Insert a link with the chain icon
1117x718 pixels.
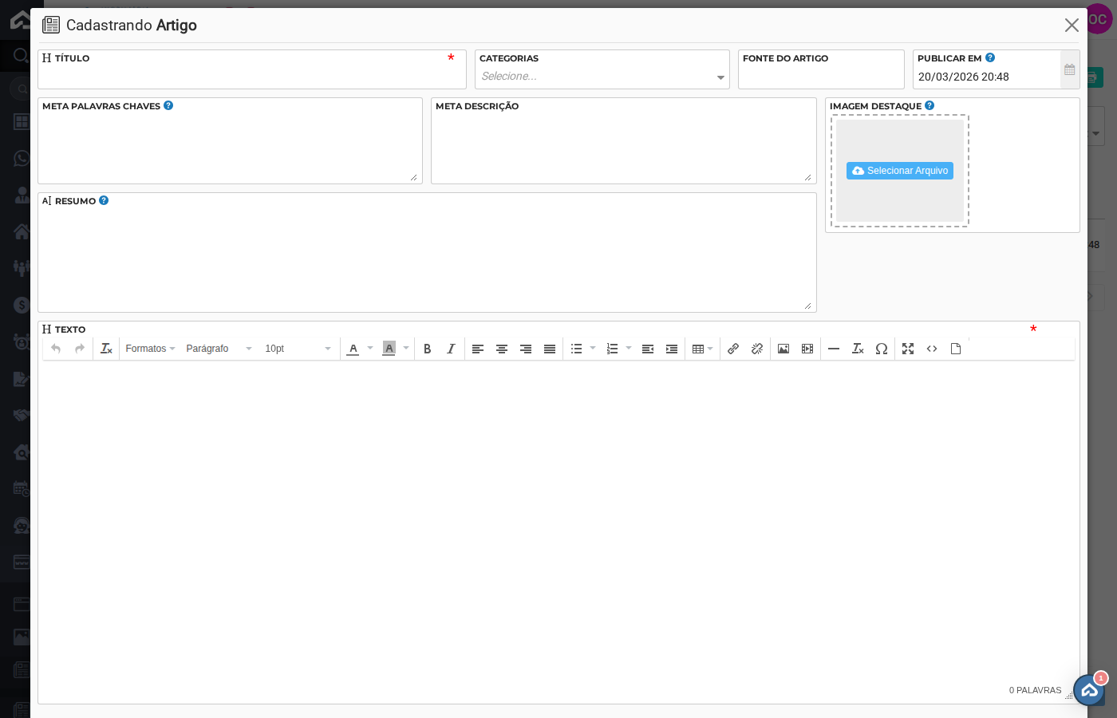(x=733, y=349)
